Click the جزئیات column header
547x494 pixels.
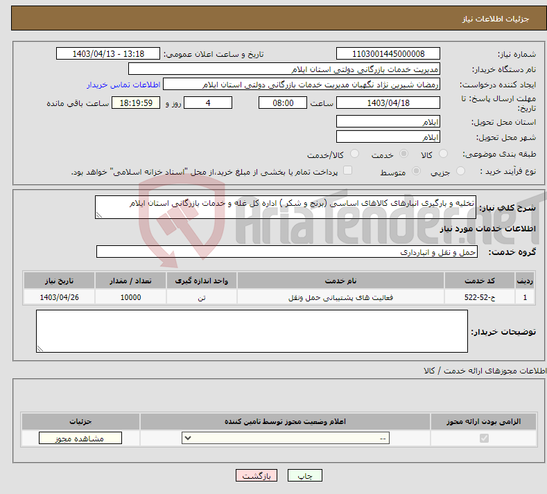point(80,421)
